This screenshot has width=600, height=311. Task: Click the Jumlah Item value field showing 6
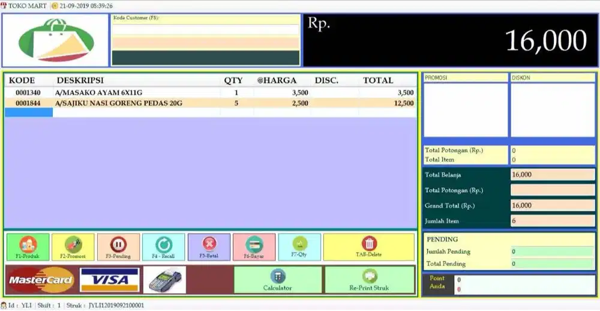[553, 220]
